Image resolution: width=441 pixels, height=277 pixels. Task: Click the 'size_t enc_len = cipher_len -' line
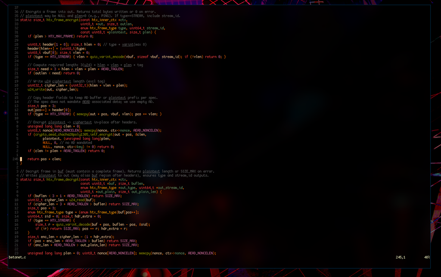(71, 237)
